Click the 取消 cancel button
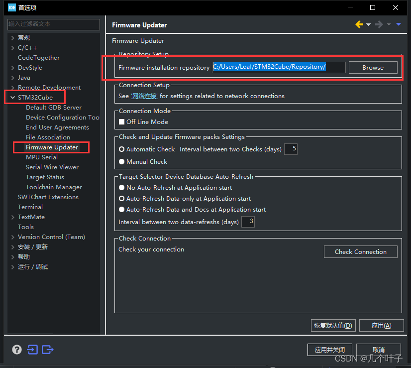Screen dimensions: 411x368 pyautogui.click(x=379, y=350)
